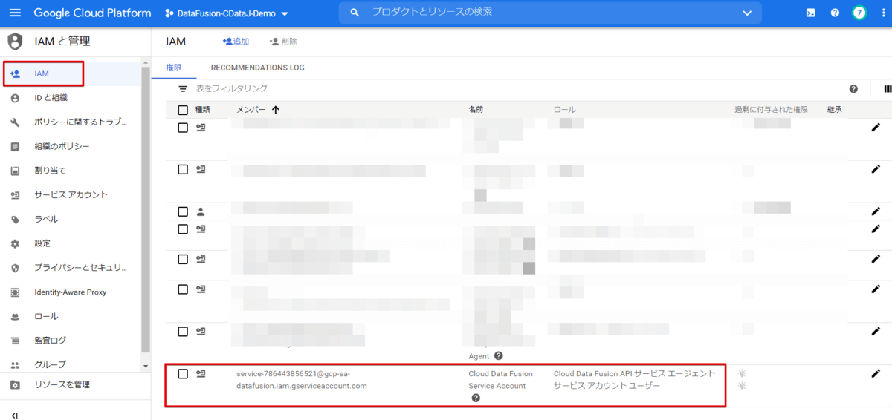Toggle the select-all header checkbox
The width and height of the screenshot is (892, 420).
point(183,110)
